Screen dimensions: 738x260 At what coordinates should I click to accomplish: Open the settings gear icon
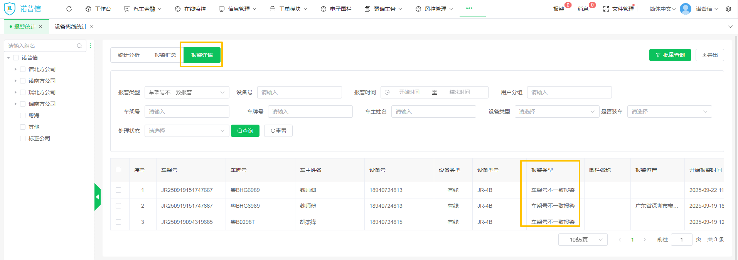point(728,9)
